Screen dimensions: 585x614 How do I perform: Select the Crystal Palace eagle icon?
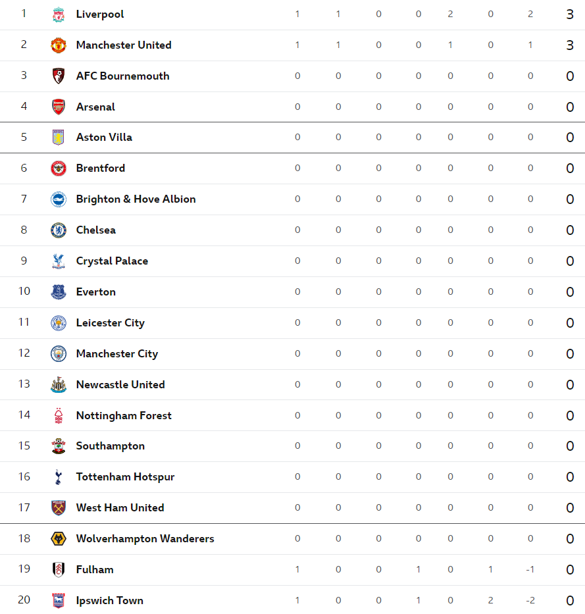[x=59, y=261]
